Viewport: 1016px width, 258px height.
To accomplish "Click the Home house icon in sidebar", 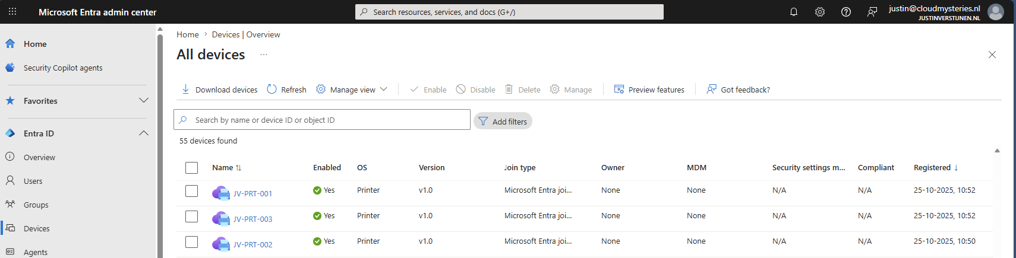I will tap(10, 43).
